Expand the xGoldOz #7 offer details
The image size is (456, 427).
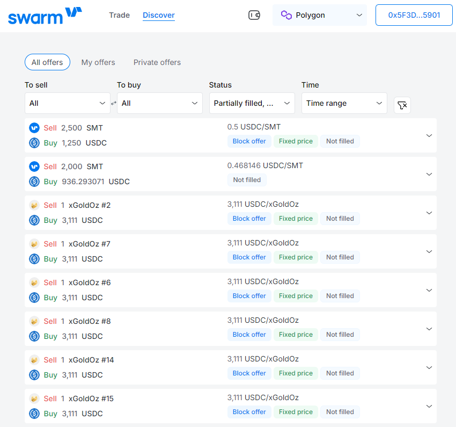point(429,251)
